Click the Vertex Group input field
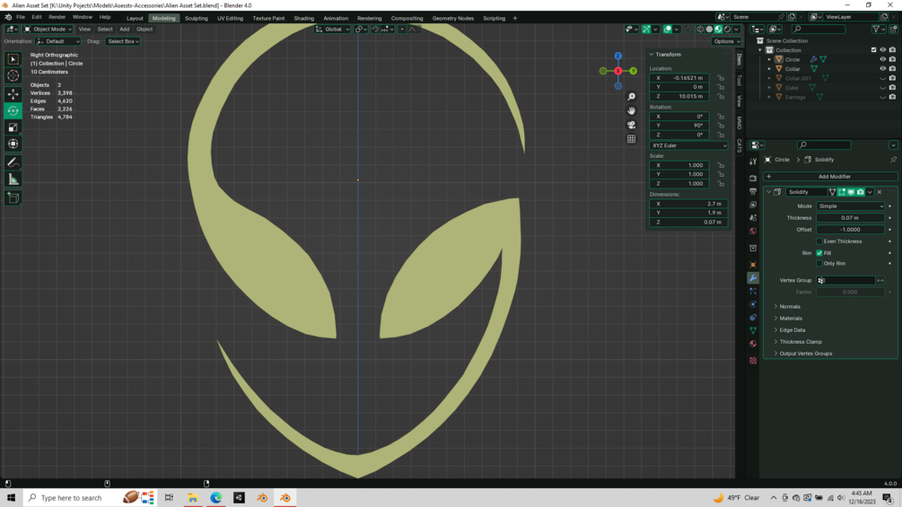 [x=845, y=281]
